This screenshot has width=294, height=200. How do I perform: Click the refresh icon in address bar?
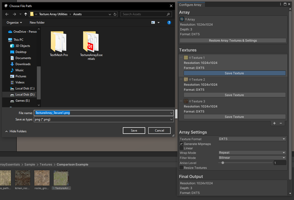pyautogui.click(x=115, y=14)
